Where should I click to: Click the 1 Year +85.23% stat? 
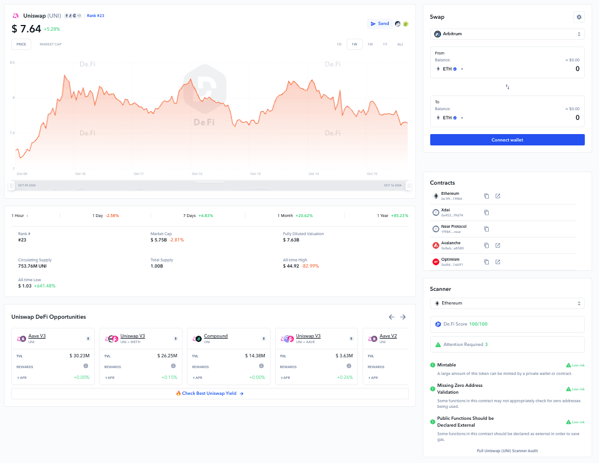pyautogui.click(x=393, y=216)
